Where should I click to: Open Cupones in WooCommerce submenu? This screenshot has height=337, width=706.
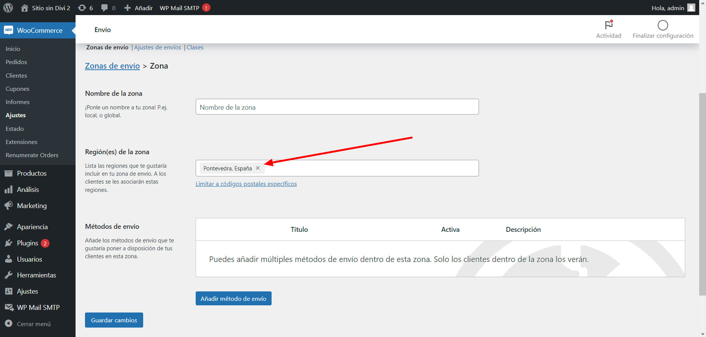click(x=17, y=89)
